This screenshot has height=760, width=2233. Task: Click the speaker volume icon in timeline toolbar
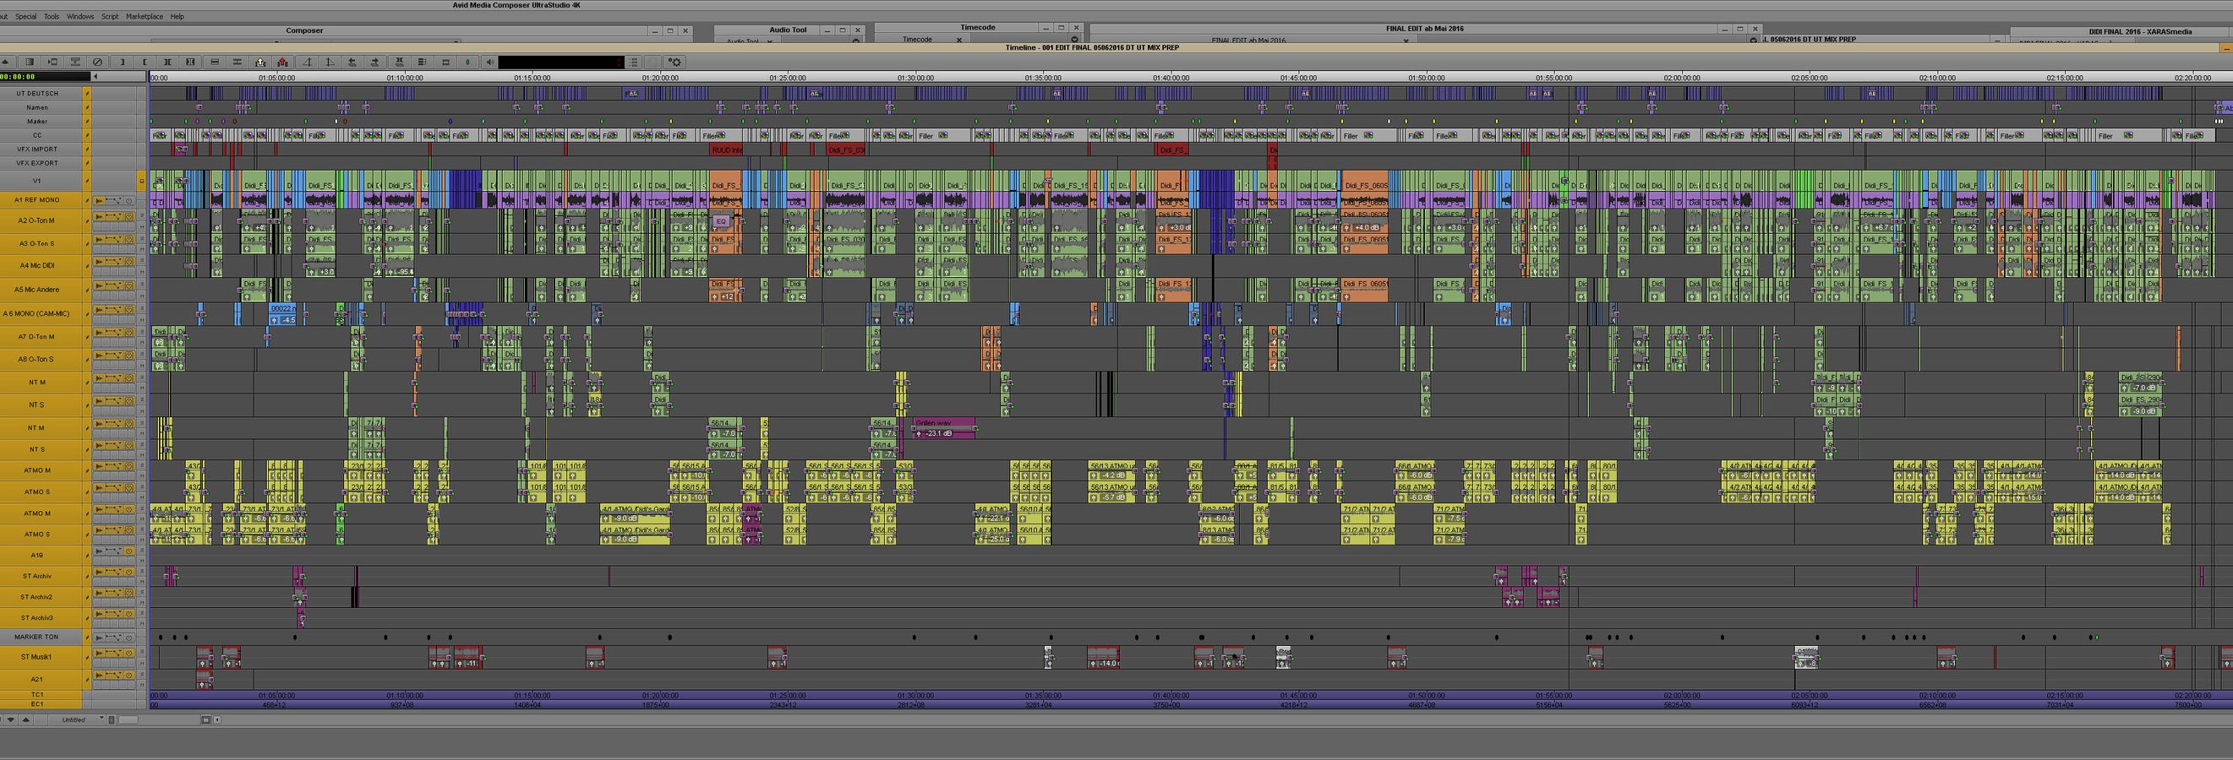point(489,62)
